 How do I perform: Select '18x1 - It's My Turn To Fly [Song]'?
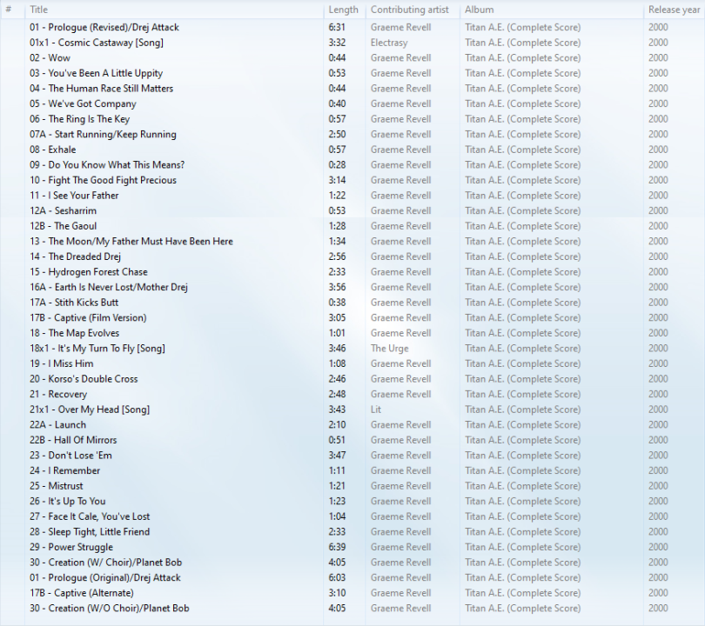(97, 348)
